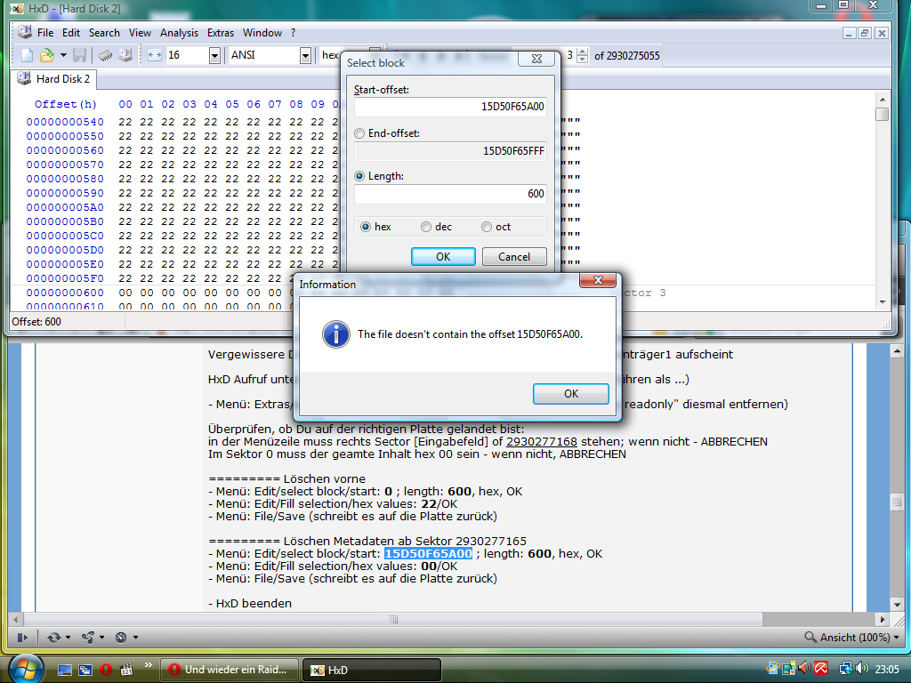Open the ? help menu
This screenshot has height=683, width=911.
click(294, 33)
